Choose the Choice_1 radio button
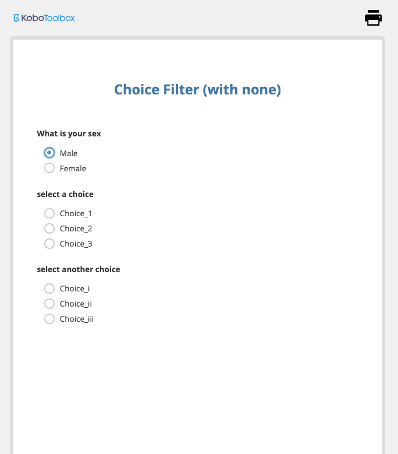This screenshot has width=398, height=454. click(49, 213)
